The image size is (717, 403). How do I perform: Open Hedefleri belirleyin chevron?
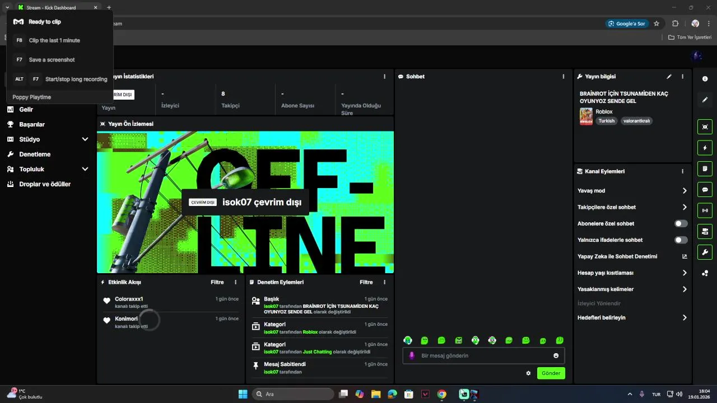coord(685,317)
